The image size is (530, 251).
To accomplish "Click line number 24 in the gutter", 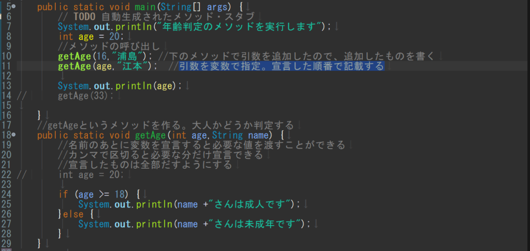I will coord(7,194).
